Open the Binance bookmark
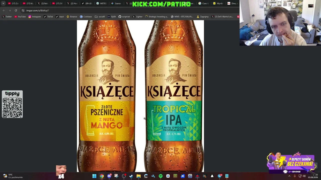Screen dimensions: 321x180 (x=72, y=17)
